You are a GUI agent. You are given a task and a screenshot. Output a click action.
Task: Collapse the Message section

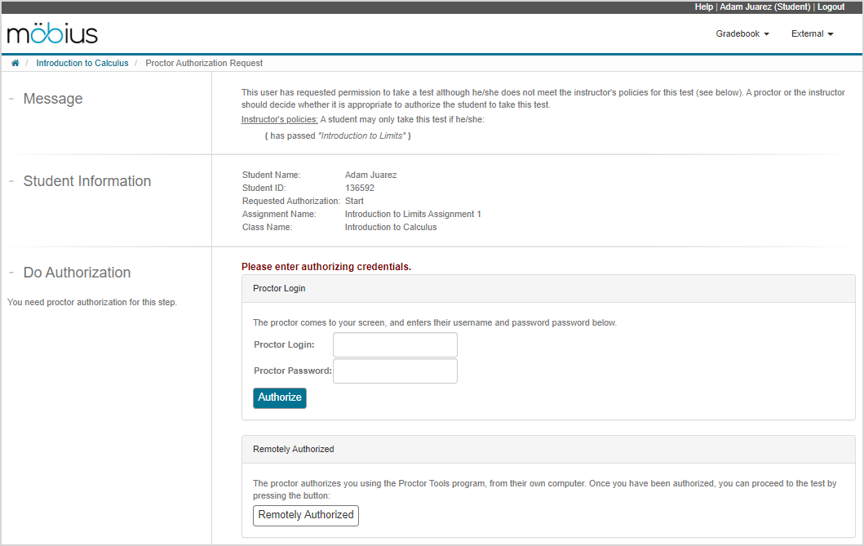click(x=11, y=99)
